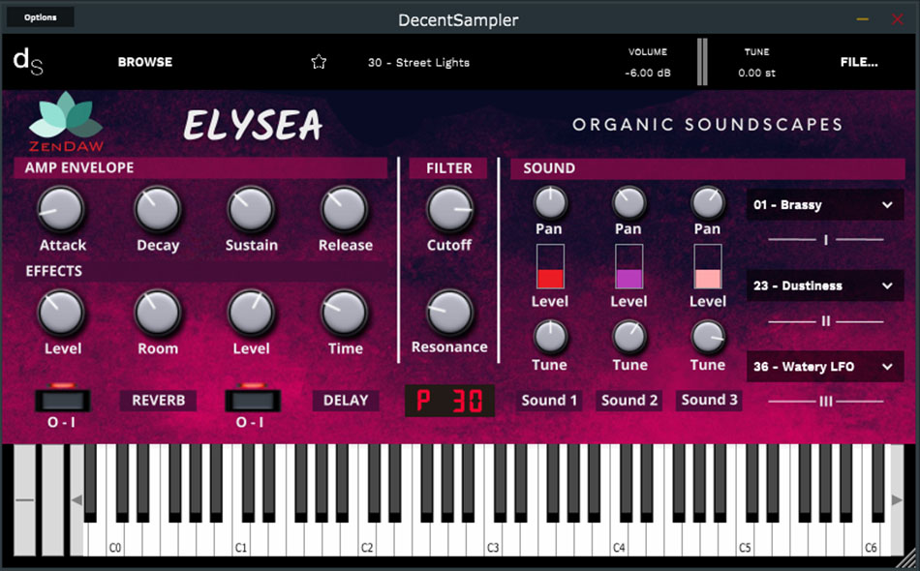
Task: Click the VOLUME -6.00 dB value
Action: (x=648, y=73)
